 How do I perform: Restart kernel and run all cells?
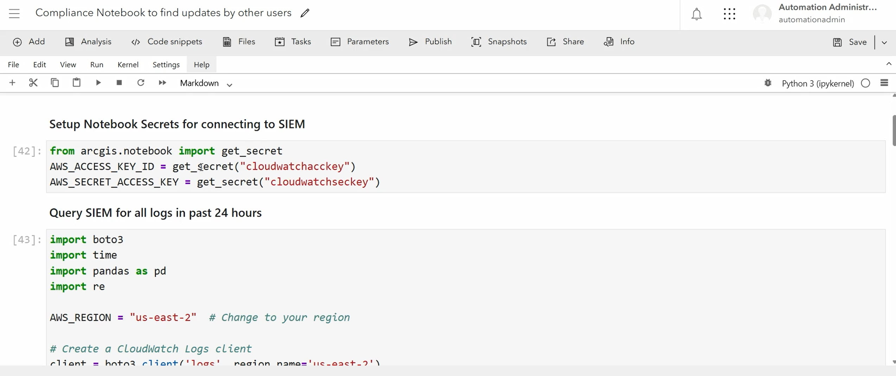pos(162,83)
